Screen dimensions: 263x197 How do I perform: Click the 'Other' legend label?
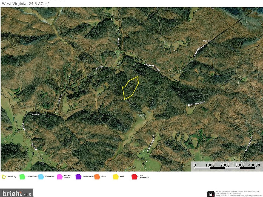click(x=104, y=177)
